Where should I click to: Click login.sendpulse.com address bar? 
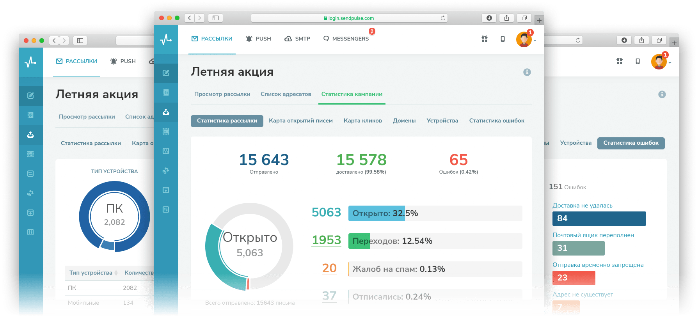point(349,18)
